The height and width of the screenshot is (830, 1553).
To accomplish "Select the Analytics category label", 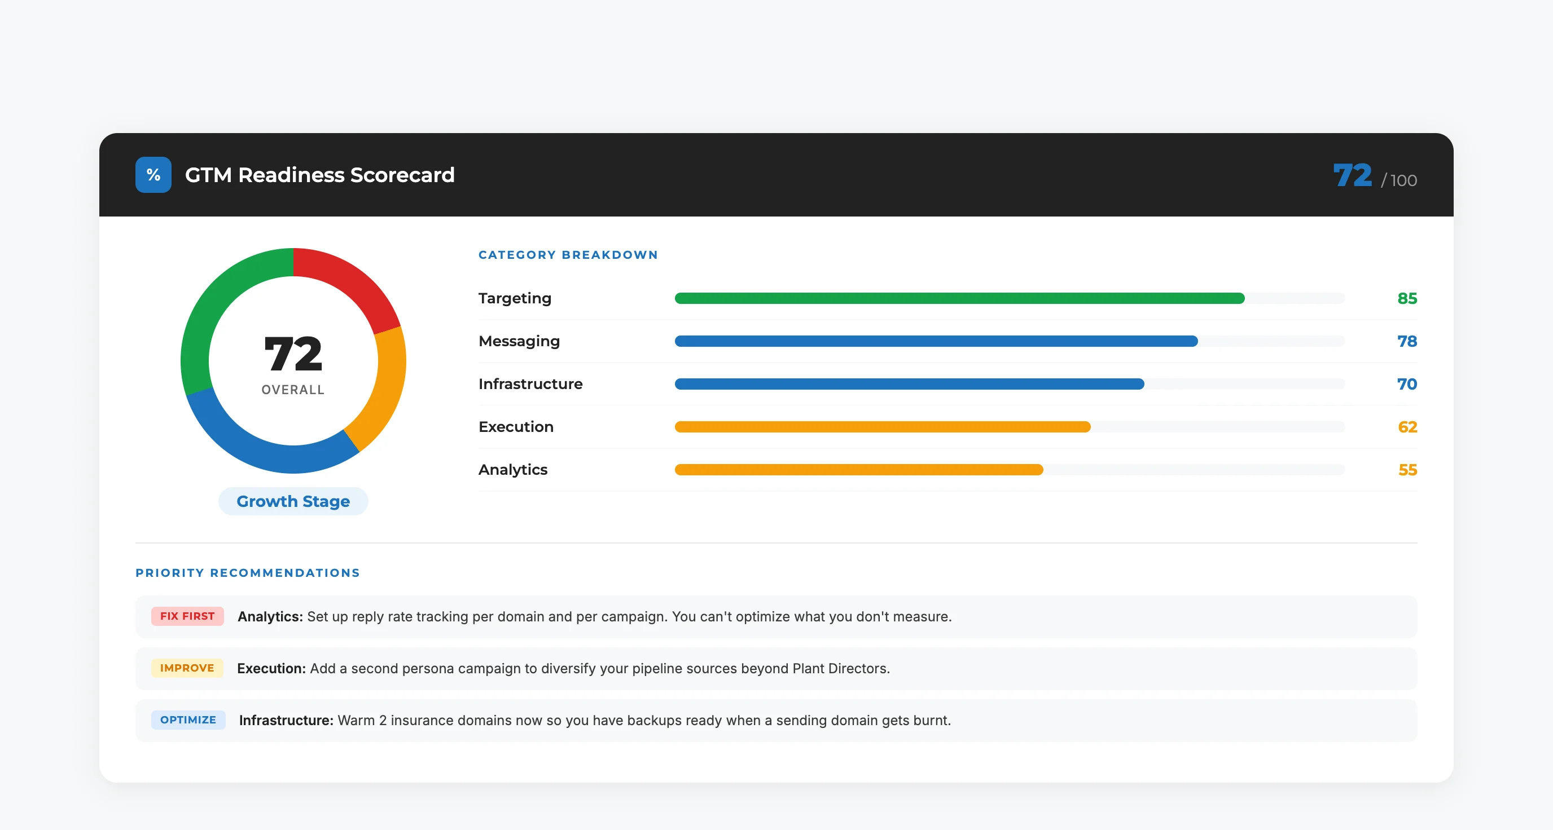I will [512, 470].
